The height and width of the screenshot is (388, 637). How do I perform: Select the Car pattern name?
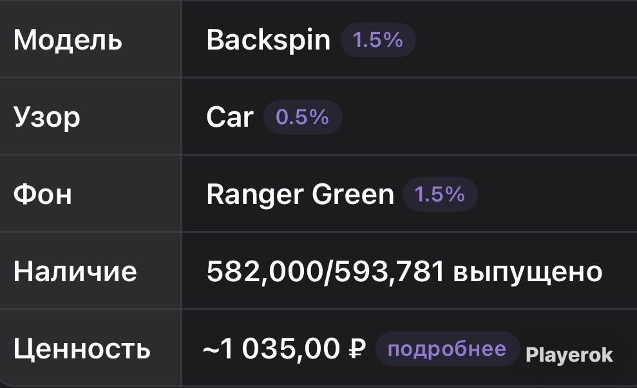pyautogui.click(x=230, y=117)
